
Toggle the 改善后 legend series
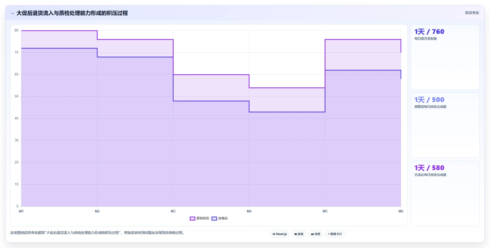coord(220,218)
